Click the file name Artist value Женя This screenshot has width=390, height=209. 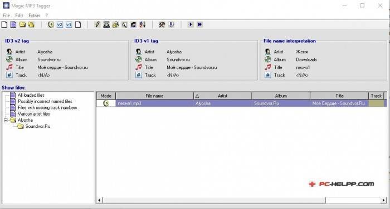(302, 52)
